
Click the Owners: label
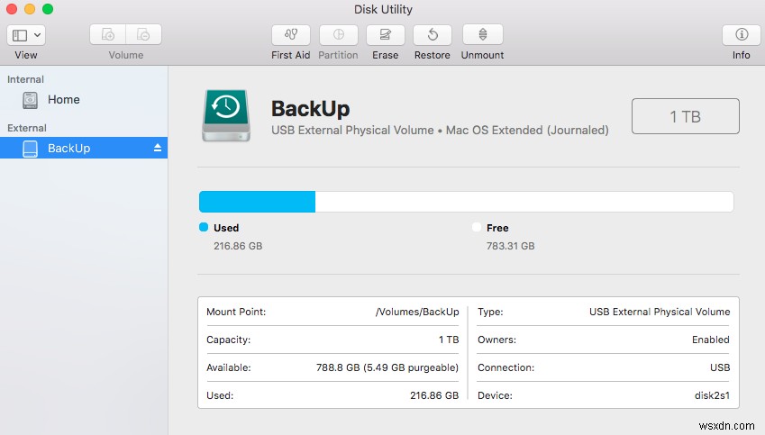pyautogui.click(x=496, y=340)
